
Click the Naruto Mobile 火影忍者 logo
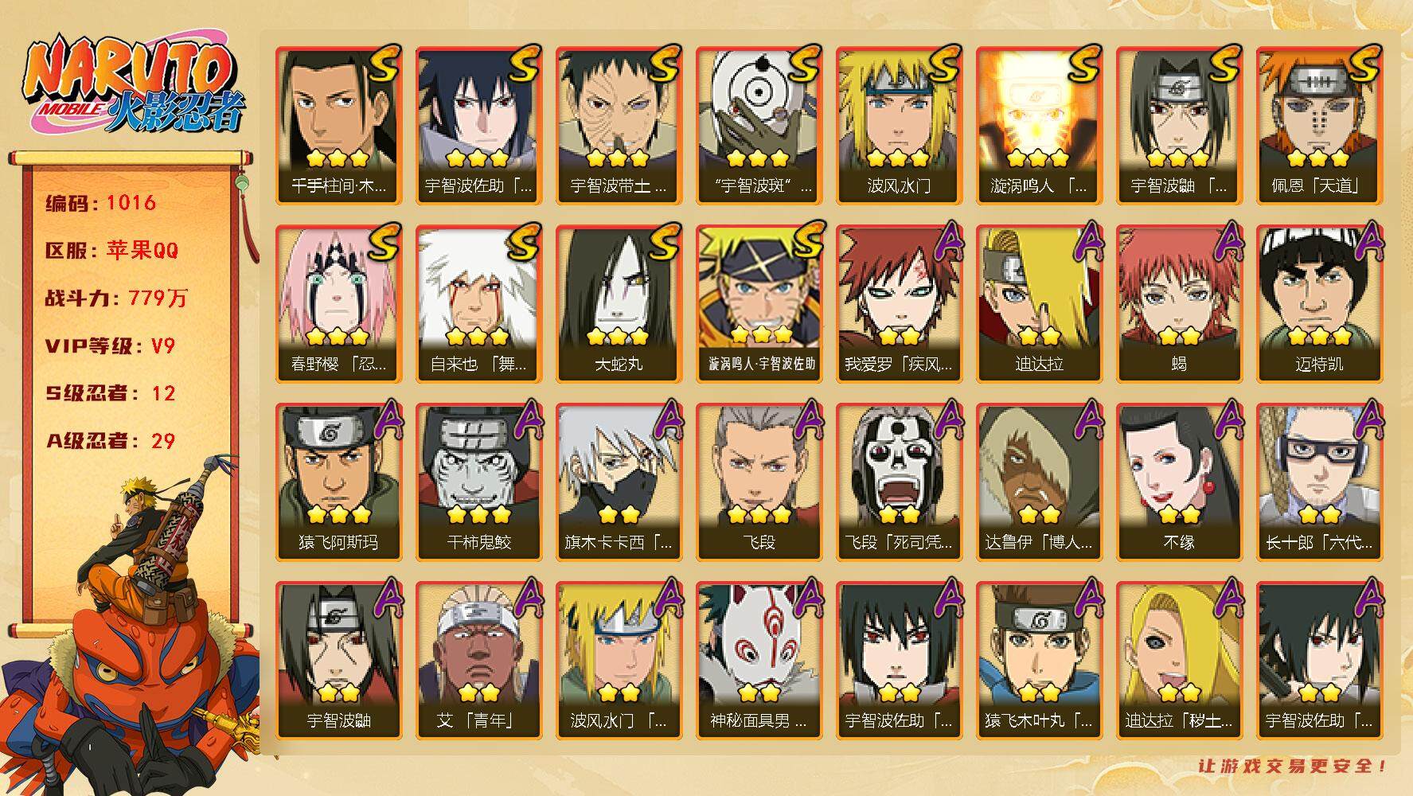pos(132,84)
